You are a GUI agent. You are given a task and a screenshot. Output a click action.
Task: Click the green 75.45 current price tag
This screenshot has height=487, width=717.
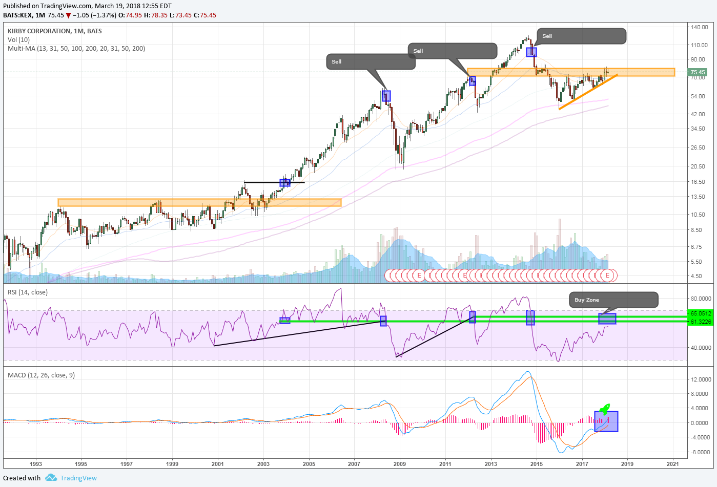[698, 72]
